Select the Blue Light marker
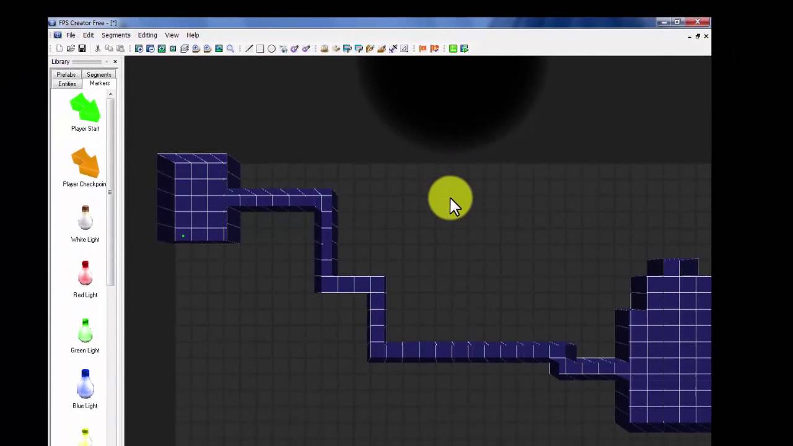 (85, 389)
